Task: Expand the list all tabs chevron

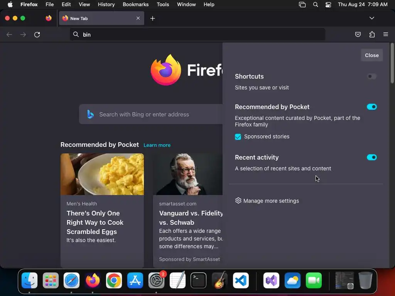Action: 371,18
